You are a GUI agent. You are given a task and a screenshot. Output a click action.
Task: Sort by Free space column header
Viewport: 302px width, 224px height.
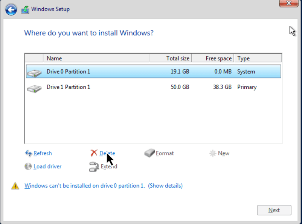[x=213, y=58]
